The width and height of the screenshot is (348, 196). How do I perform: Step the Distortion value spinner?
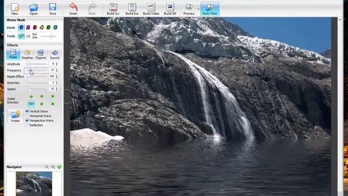pyautogui.click(x=57, y=83)
